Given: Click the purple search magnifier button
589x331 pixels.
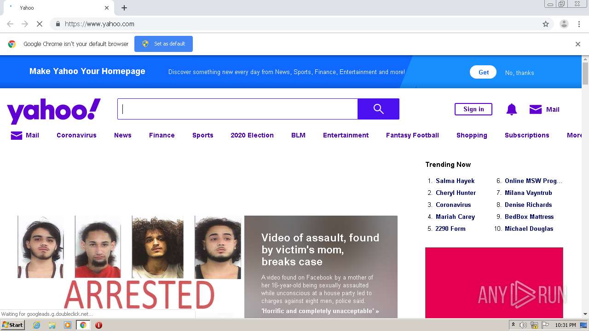Looking at the screenshot, I should (378, 109).
